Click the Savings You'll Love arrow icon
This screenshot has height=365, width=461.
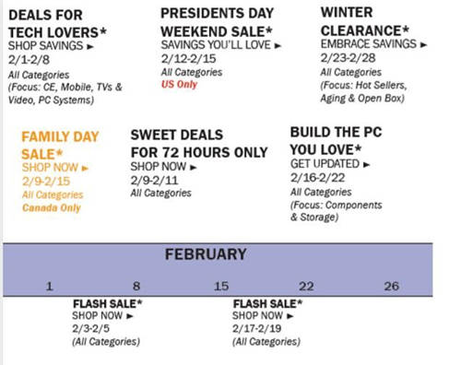tap(278, 46)
